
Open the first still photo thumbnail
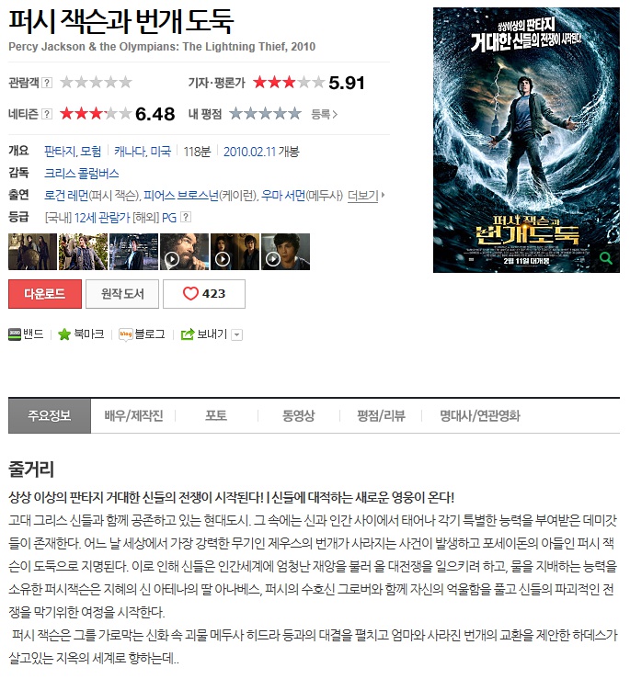click(32, 252)
